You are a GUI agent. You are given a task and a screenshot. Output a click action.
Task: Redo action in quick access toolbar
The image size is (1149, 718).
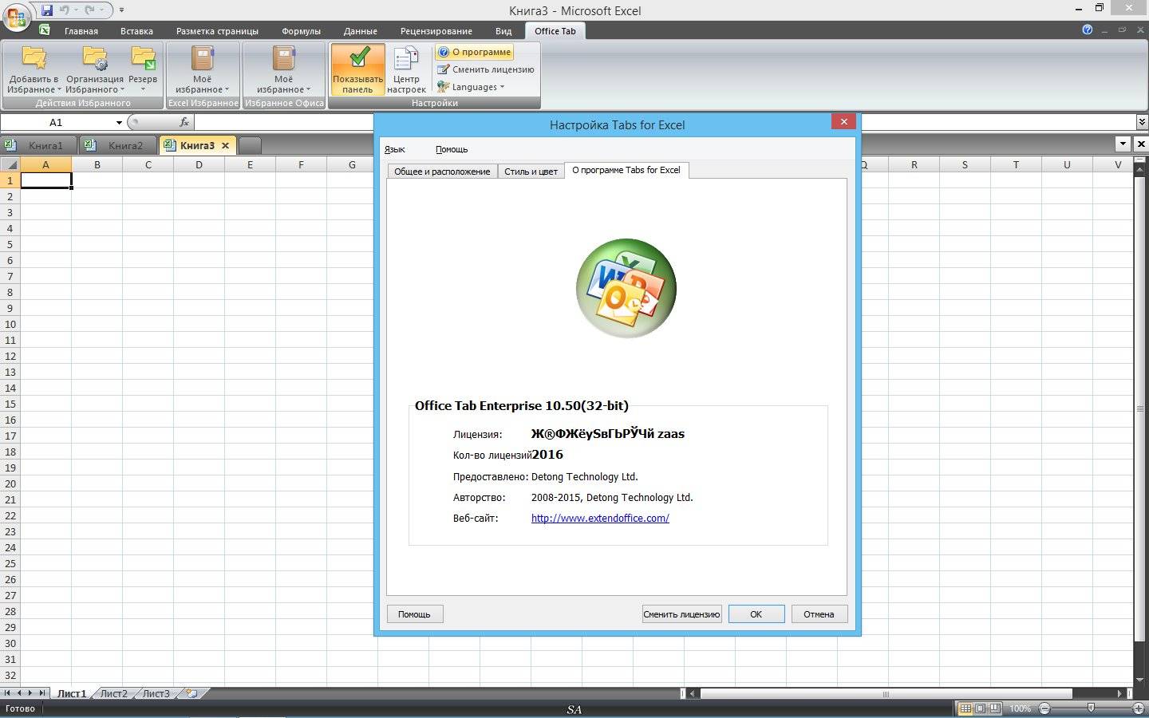(x=89, y=10)
